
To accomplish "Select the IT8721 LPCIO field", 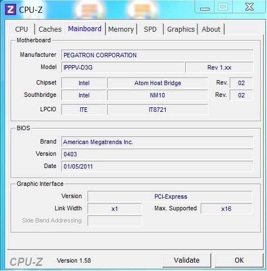I will [158, 110].
